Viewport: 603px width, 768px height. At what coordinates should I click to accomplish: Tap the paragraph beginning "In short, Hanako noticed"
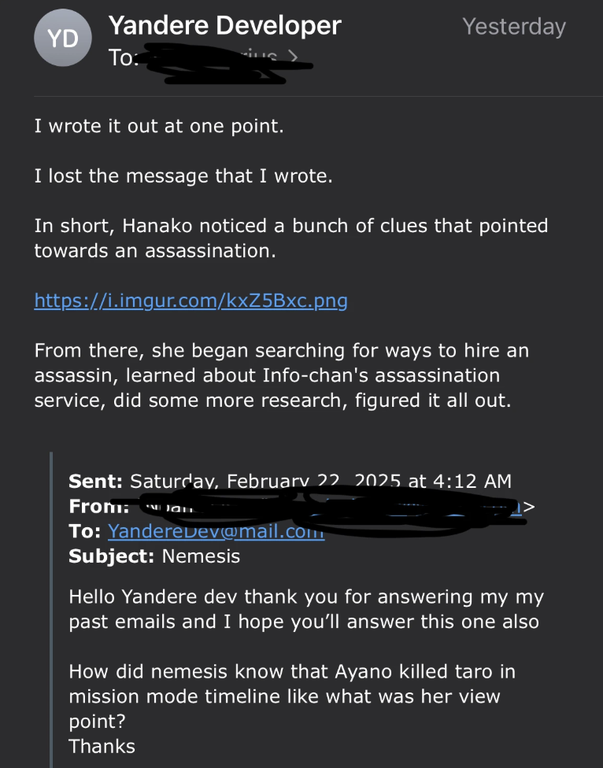(x=290, y=238)
